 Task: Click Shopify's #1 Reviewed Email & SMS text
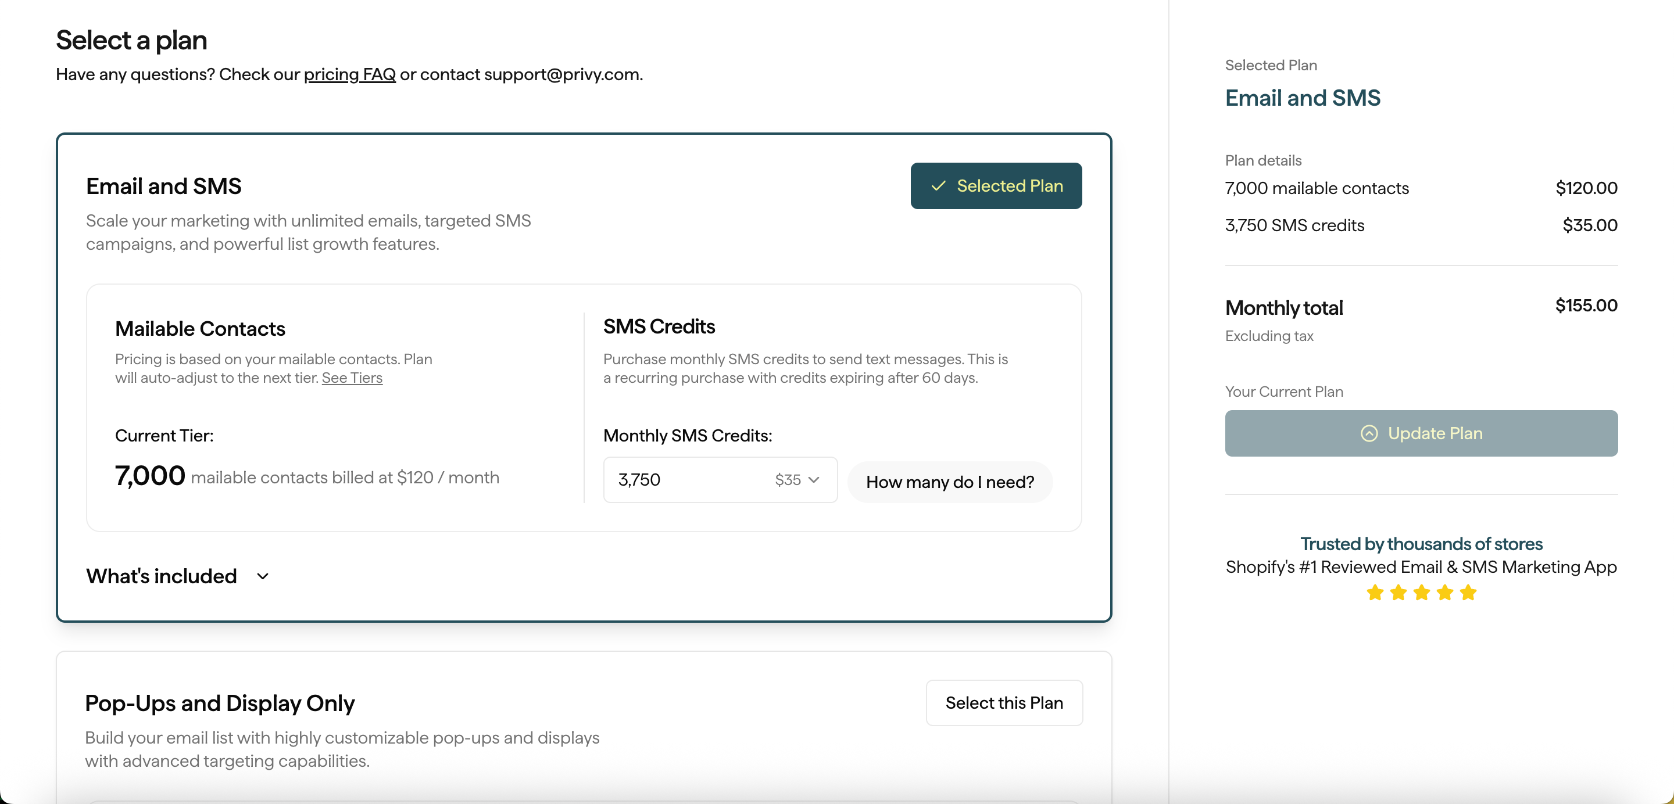coord(1421,567)
